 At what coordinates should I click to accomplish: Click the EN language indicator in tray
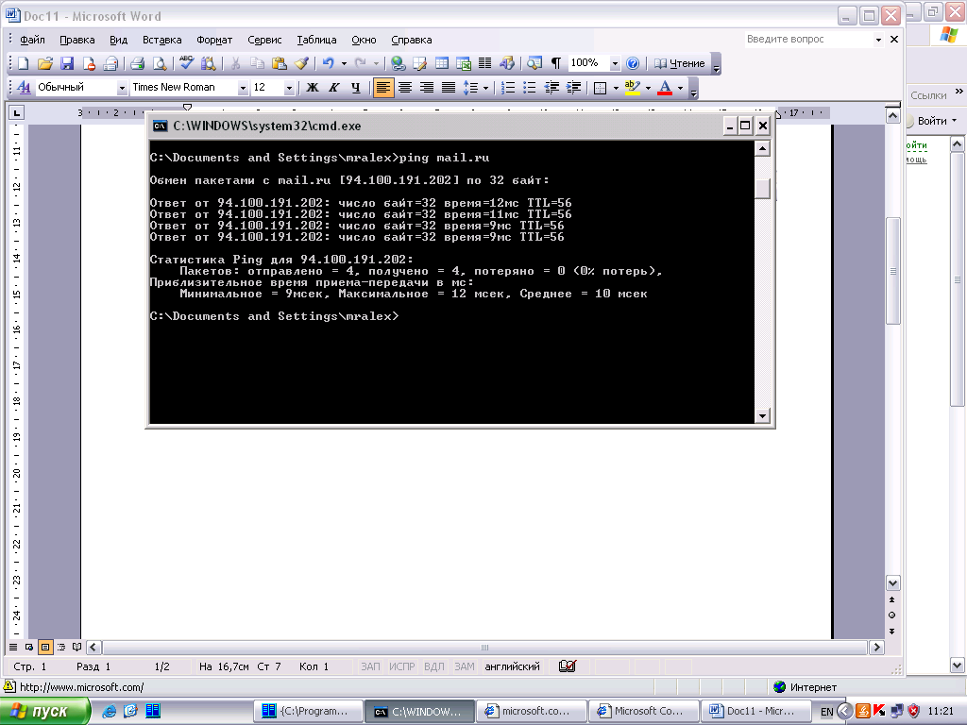826,712
